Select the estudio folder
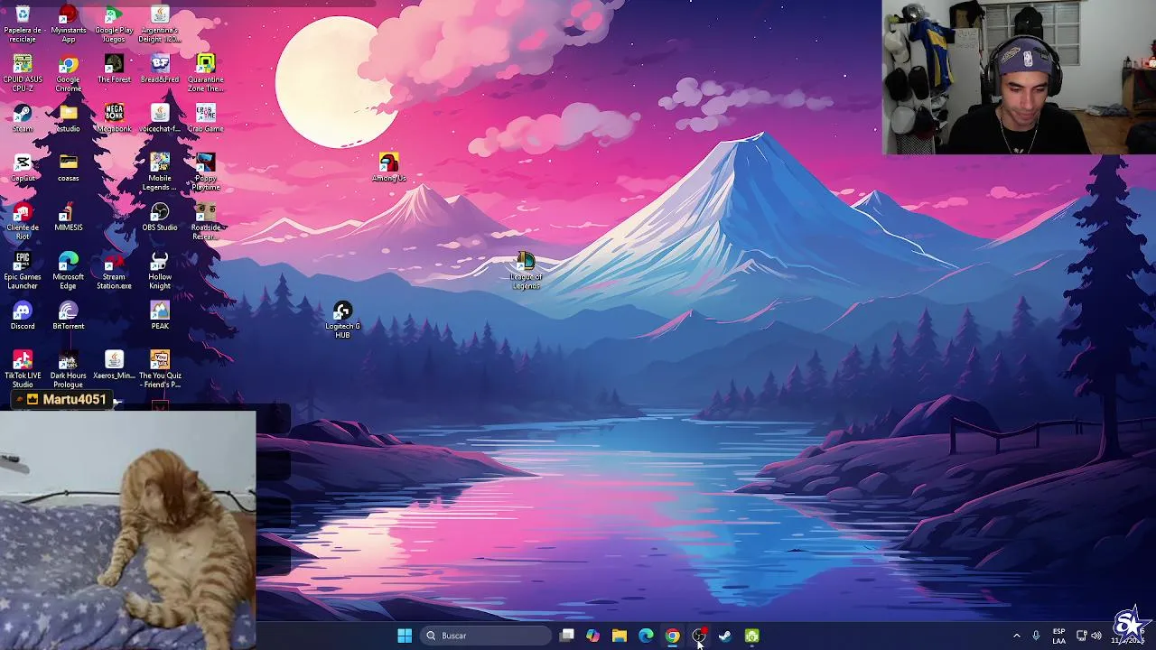This screenshot has width=1156, height=650. tap(69, 118)
